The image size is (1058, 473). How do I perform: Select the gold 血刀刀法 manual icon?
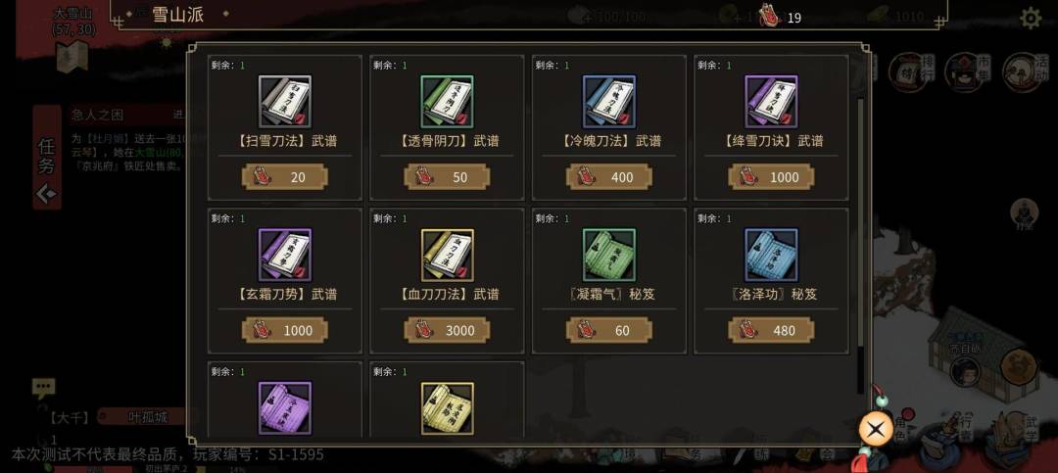point(447,255)
